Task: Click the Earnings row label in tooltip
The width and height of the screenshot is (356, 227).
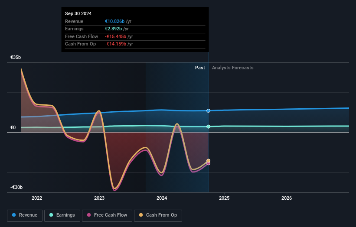Action: point(74,29)
